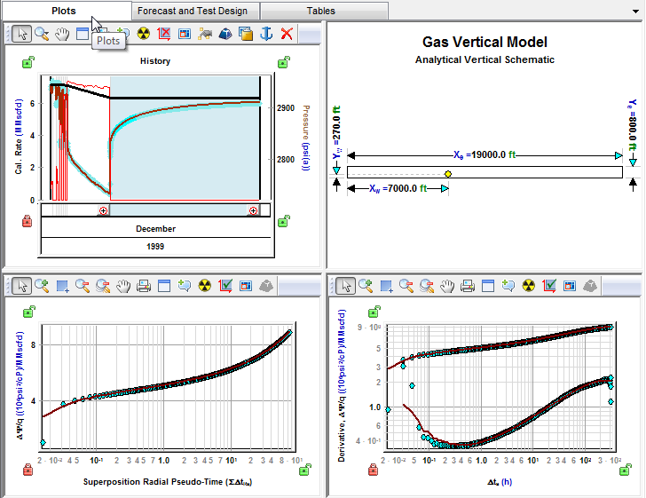Select the pointer tool in History toolbar
Image resolution: width=646 pixels, height=498 pixels.
pos(21,34)
